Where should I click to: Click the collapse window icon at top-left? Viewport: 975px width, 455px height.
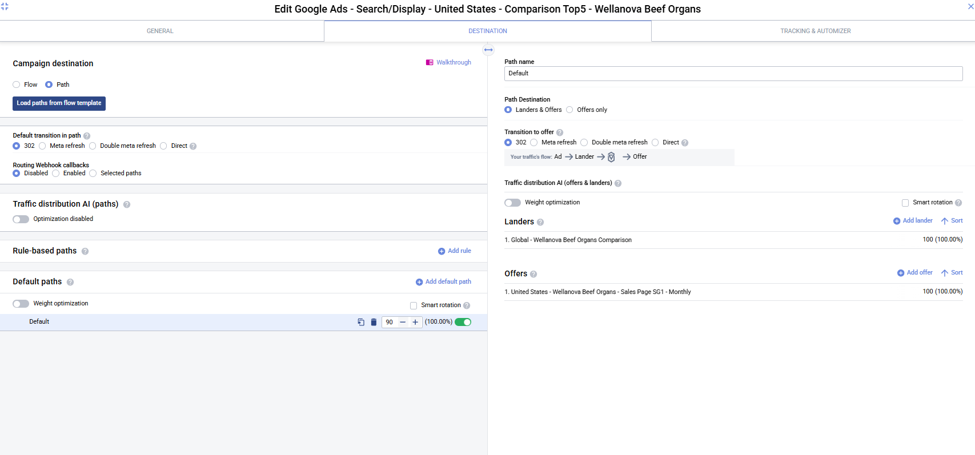[x=5, y=6]
